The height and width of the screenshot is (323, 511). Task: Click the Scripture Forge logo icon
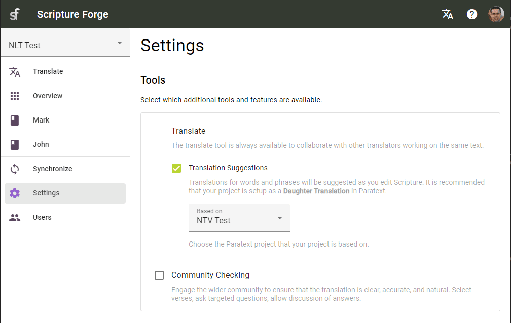pyautogui.click(x=14, y=14)
